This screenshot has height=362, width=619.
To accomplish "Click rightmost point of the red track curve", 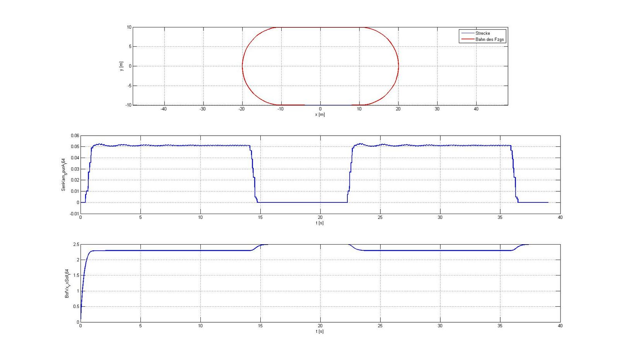I will coord(398,66).
